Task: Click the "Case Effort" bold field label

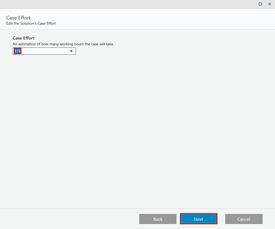Action: [x=23, y=38]
